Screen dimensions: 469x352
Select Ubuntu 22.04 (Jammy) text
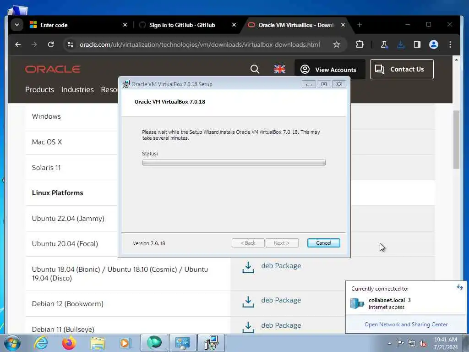(x=68, y=219)
